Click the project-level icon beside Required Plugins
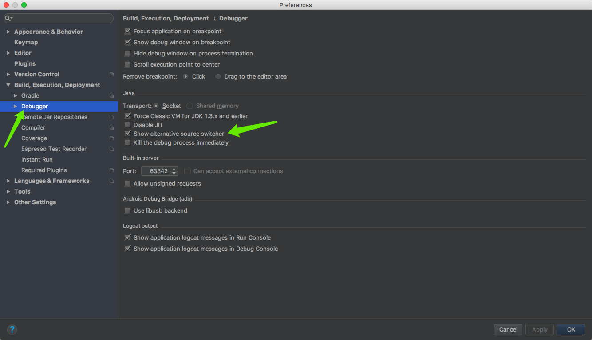 point(111,170)
